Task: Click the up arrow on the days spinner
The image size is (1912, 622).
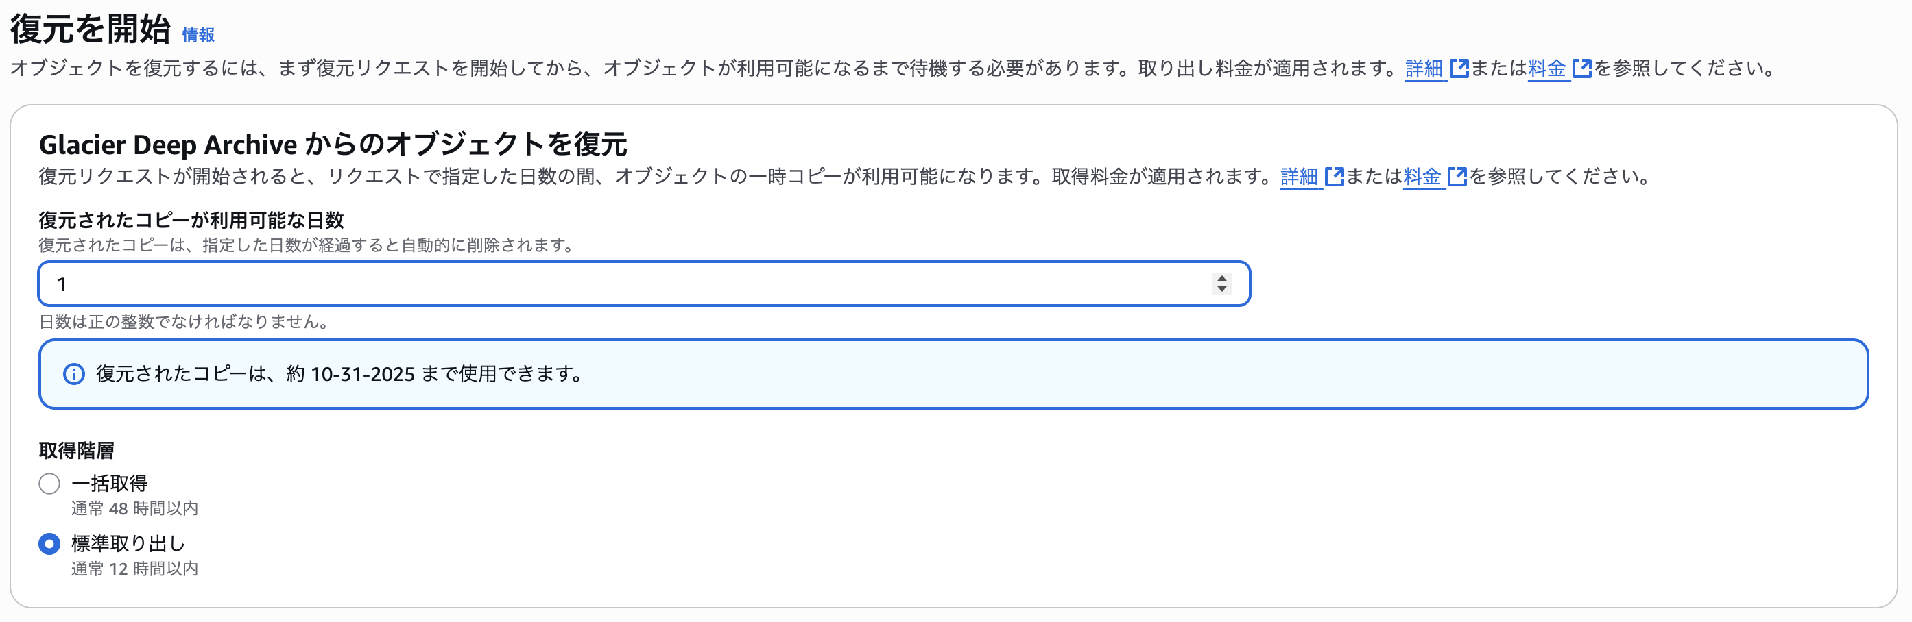Action: coord(1221,278)
